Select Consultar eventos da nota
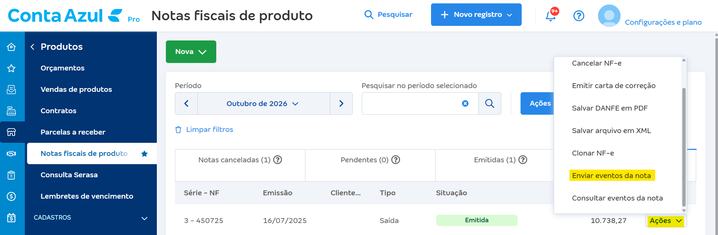Viewport: 718px width, 235px height. coord(617,198)
